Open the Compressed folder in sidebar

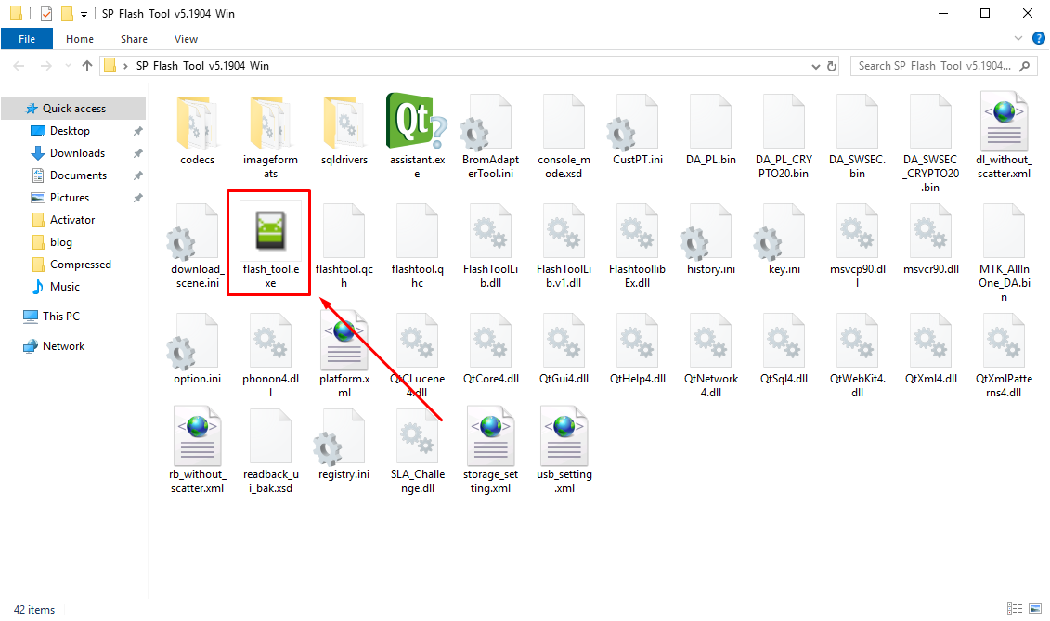click(81, 264)
